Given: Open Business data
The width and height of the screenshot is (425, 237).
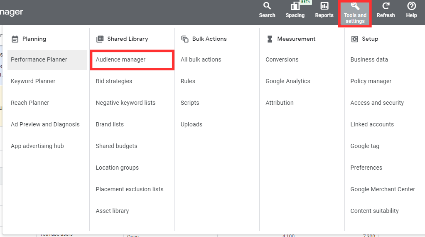Looking at the screenshot, I should click(x=369, y=59).
